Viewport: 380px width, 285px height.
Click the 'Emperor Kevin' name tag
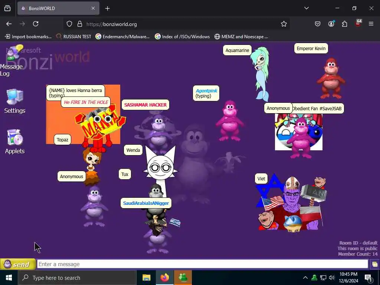click(x=311, y=49)
